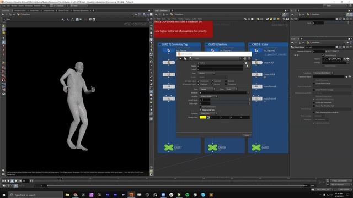The height and width of the screenshot is (198, 353).
Task: Click the magic wand icon in Edit Visualizer
Action: pos(247,65)
